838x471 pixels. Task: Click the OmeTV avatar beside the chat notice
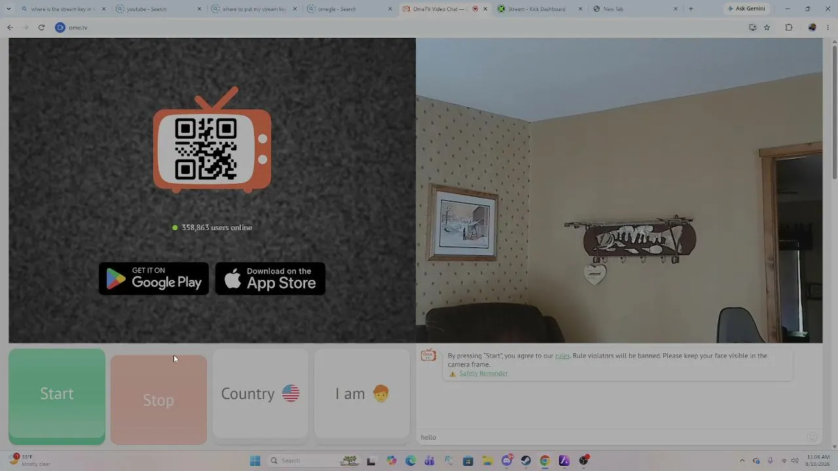click(x=429, y=355)
